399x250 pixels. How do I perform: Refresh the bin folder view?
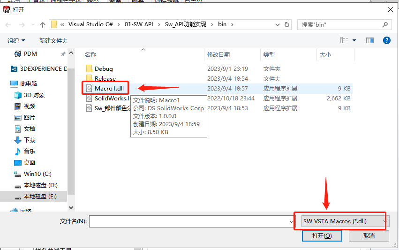coord(287,25)
